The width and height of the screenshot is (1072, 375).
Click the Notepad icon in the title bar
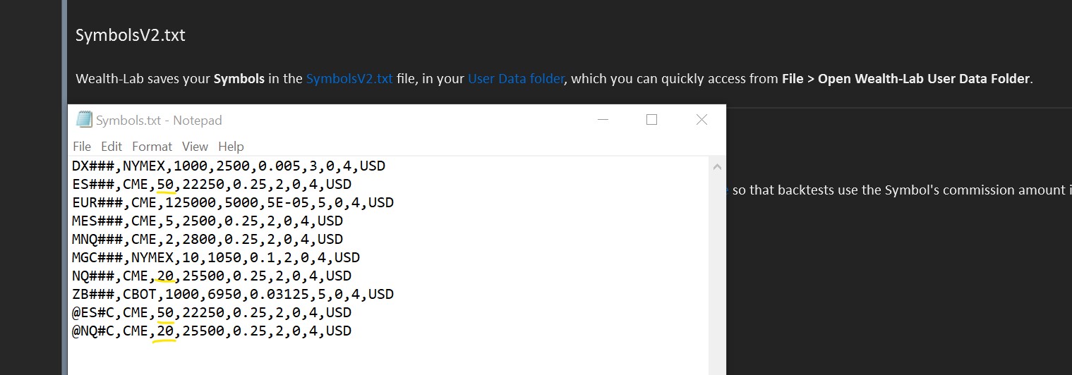84,120
